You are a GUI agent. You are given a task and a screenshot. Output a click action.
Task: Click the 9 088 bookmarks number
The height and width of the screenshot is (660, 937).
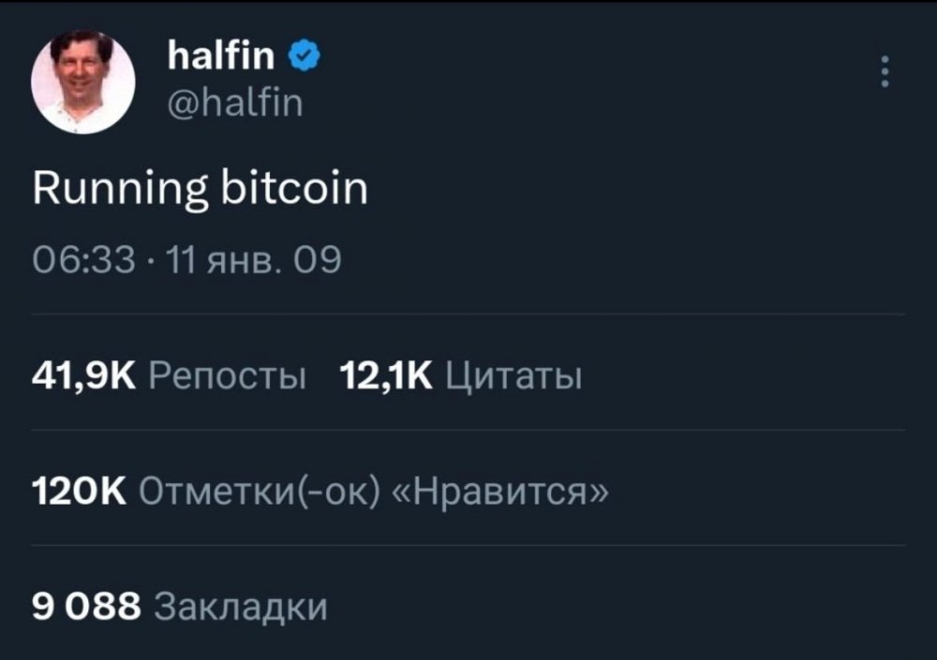tap(85, 607)
